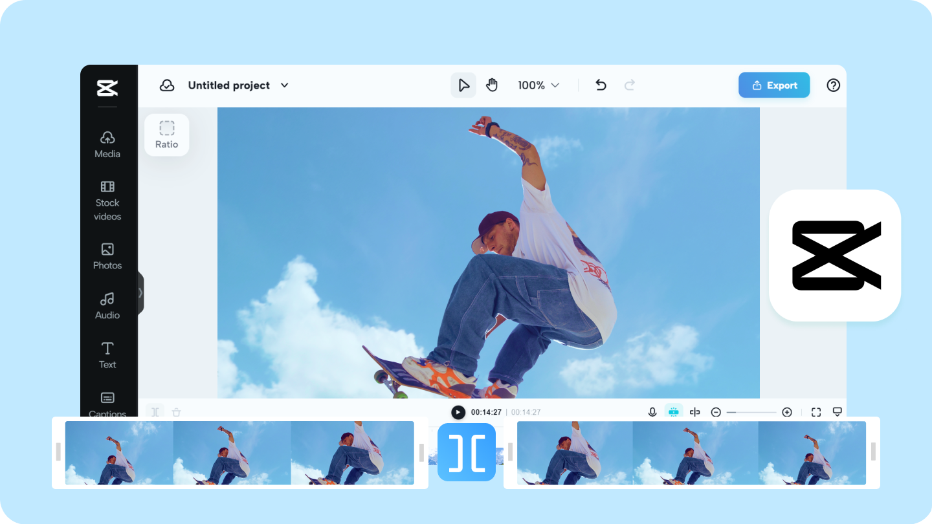Undo the last action
Image resolution: width=932 pixels, height=524 pixels.
pyautogui.click(x=601, y=85)
